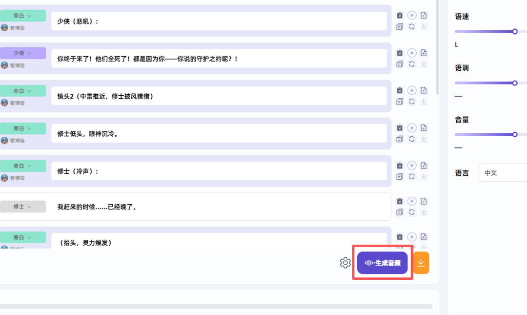Screen dimensions: 527x315
Task: Add a line after "修士低头" row
Action: (424, 128)
